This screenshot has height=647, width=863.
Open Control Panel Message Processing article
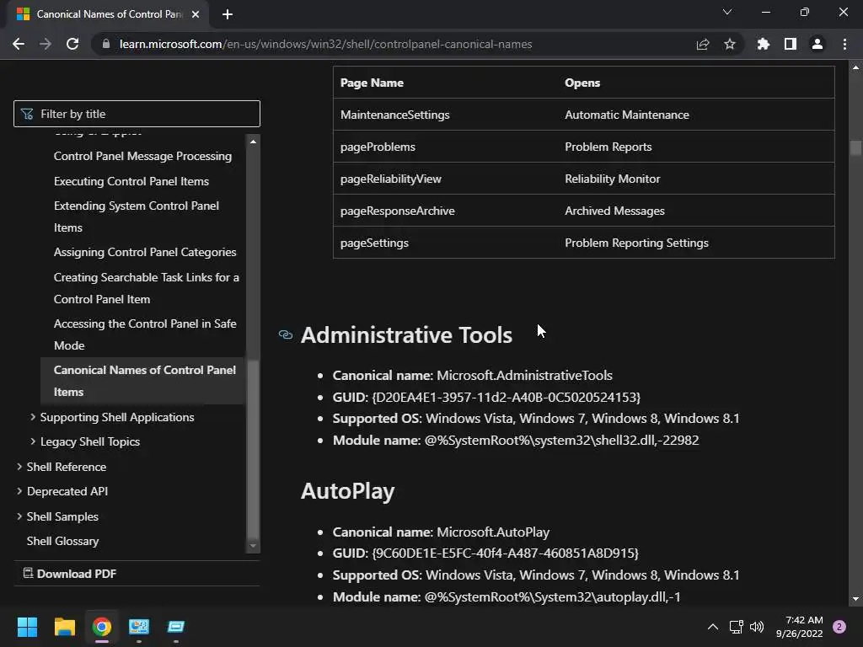click(142, 156)
